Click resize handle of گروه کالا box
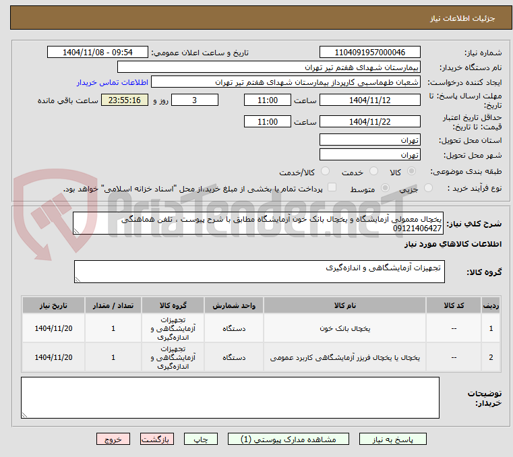The height and width of the screenshot is (457, 513). pos(78,279)
